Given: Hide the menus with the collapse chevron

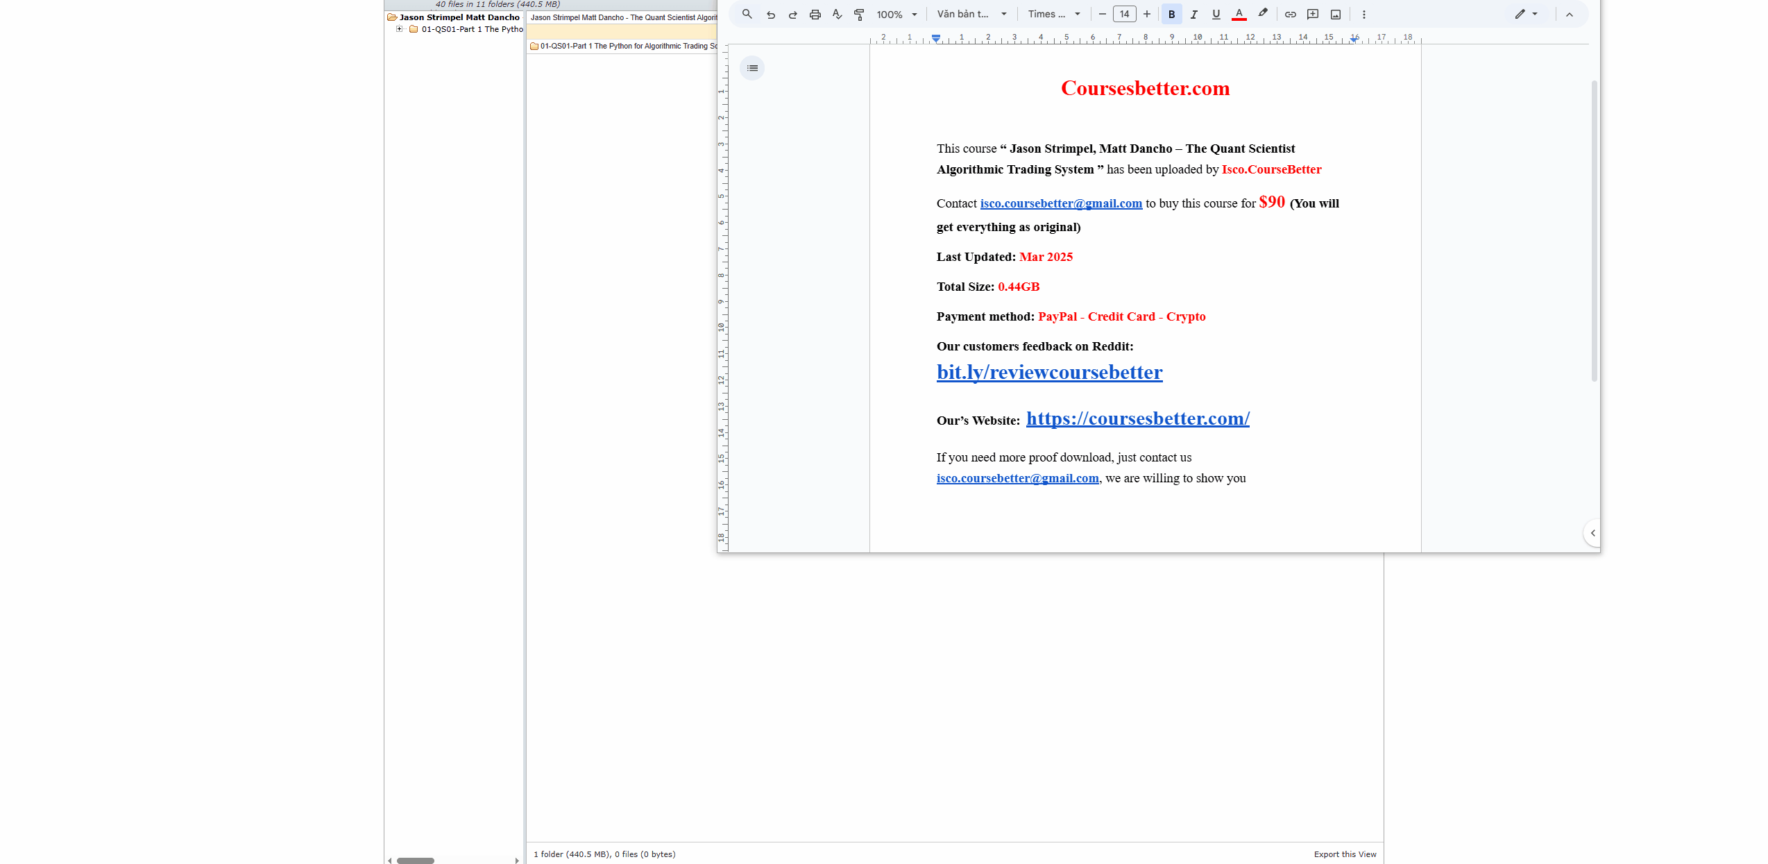Looking at the screenshot, I should tap(1569, 14).
